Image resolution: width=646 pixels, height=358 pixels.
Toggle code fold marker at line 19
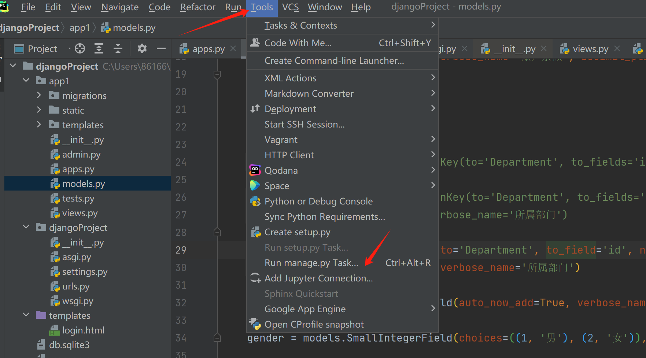point(217,75)
